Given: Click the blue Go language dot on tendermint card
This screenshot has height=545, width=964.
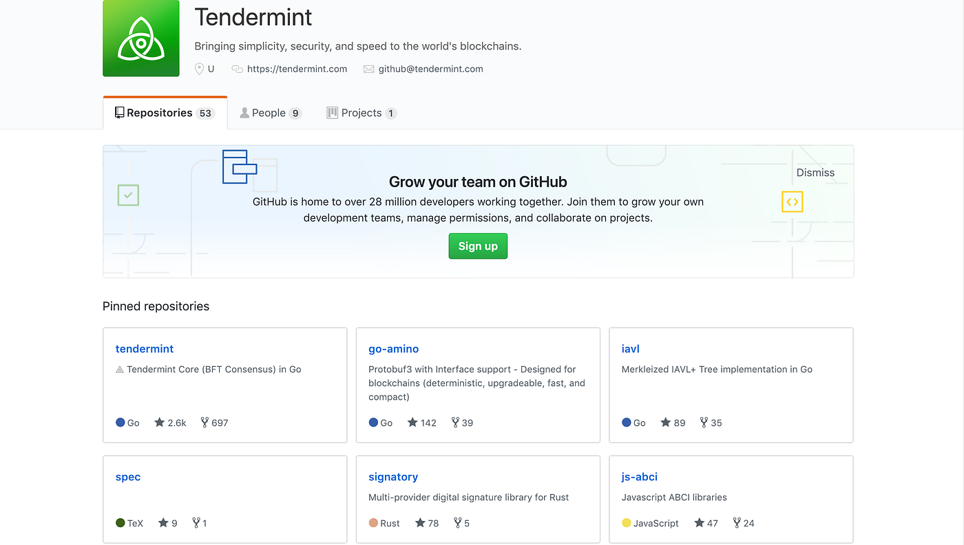Looking at the screenshot, I should pyautogui.click(x=120, y=423).
